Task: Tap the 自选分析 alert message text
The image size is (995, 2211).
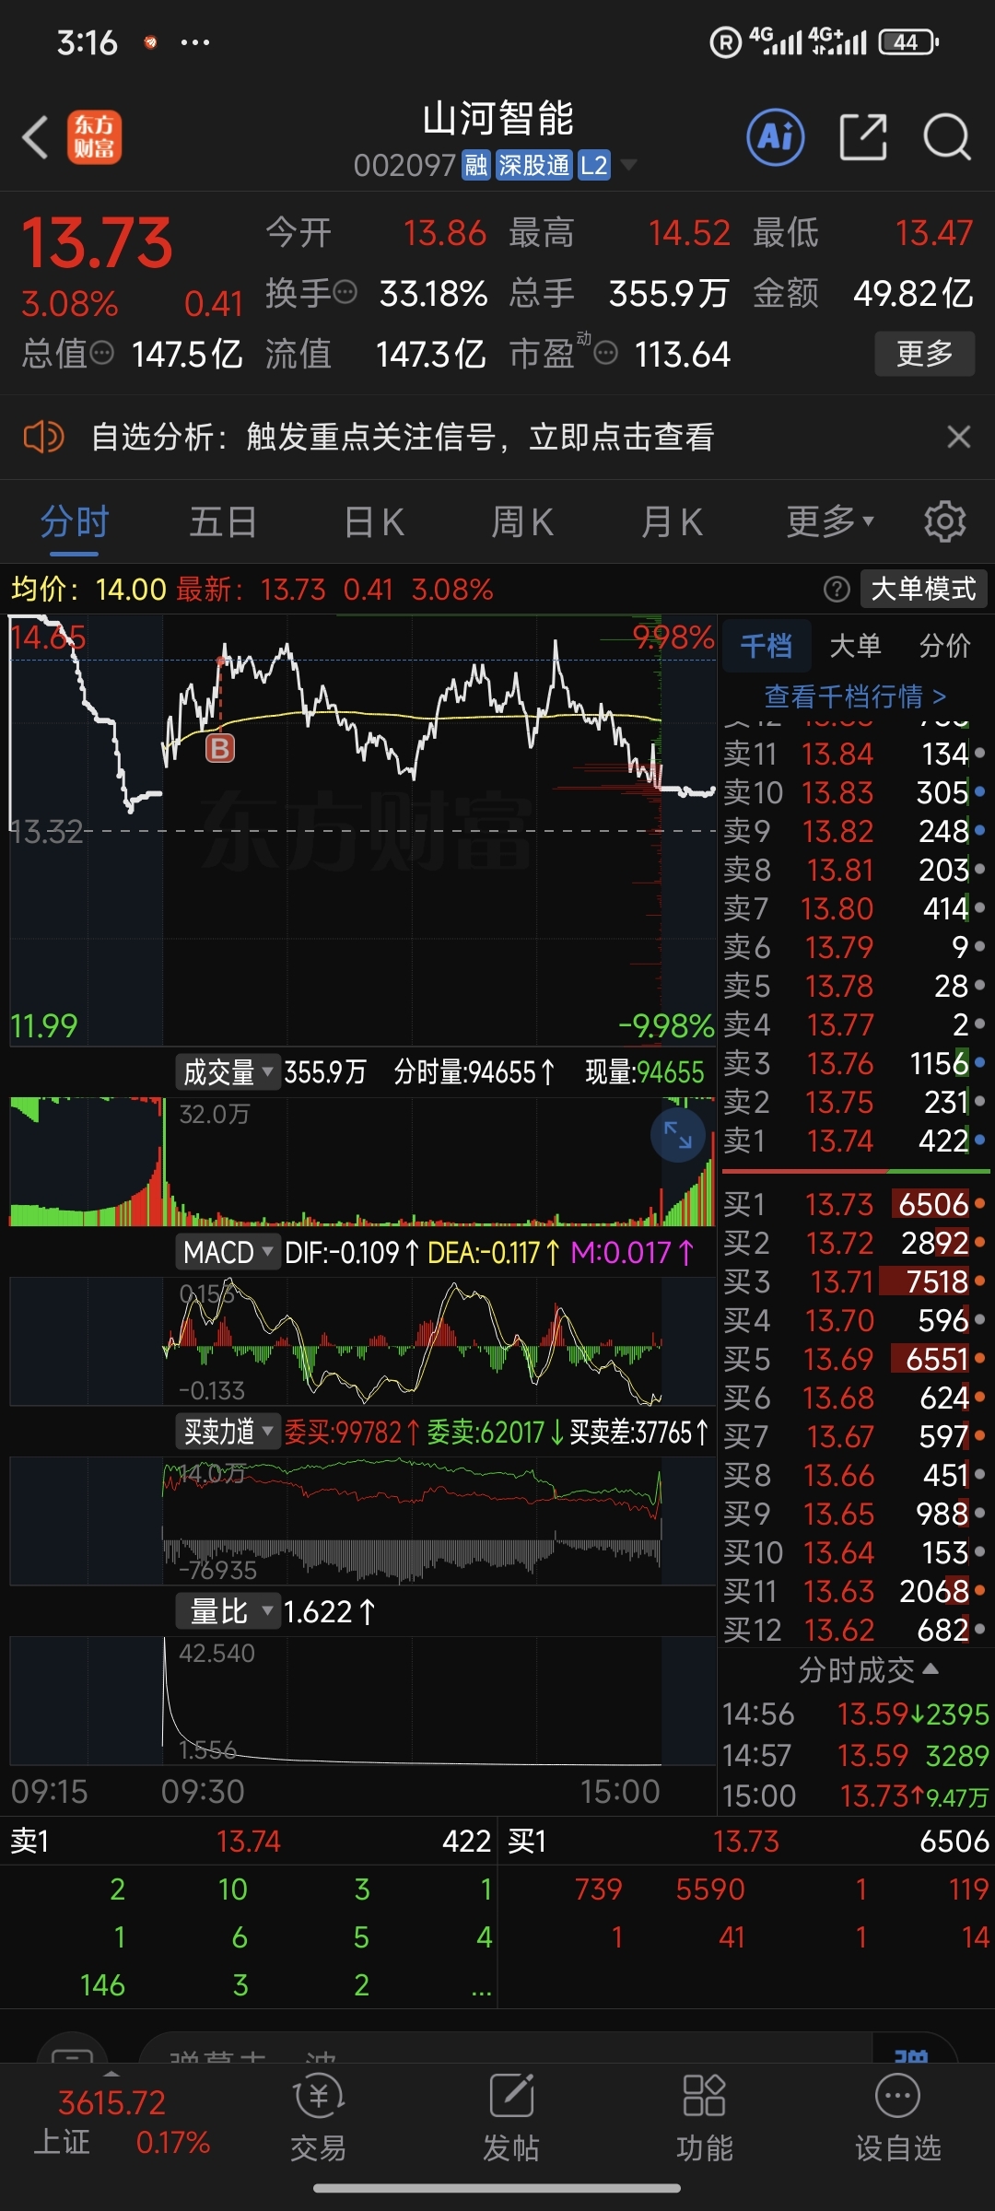Action: pyautogui.click(x=403, y=437)
